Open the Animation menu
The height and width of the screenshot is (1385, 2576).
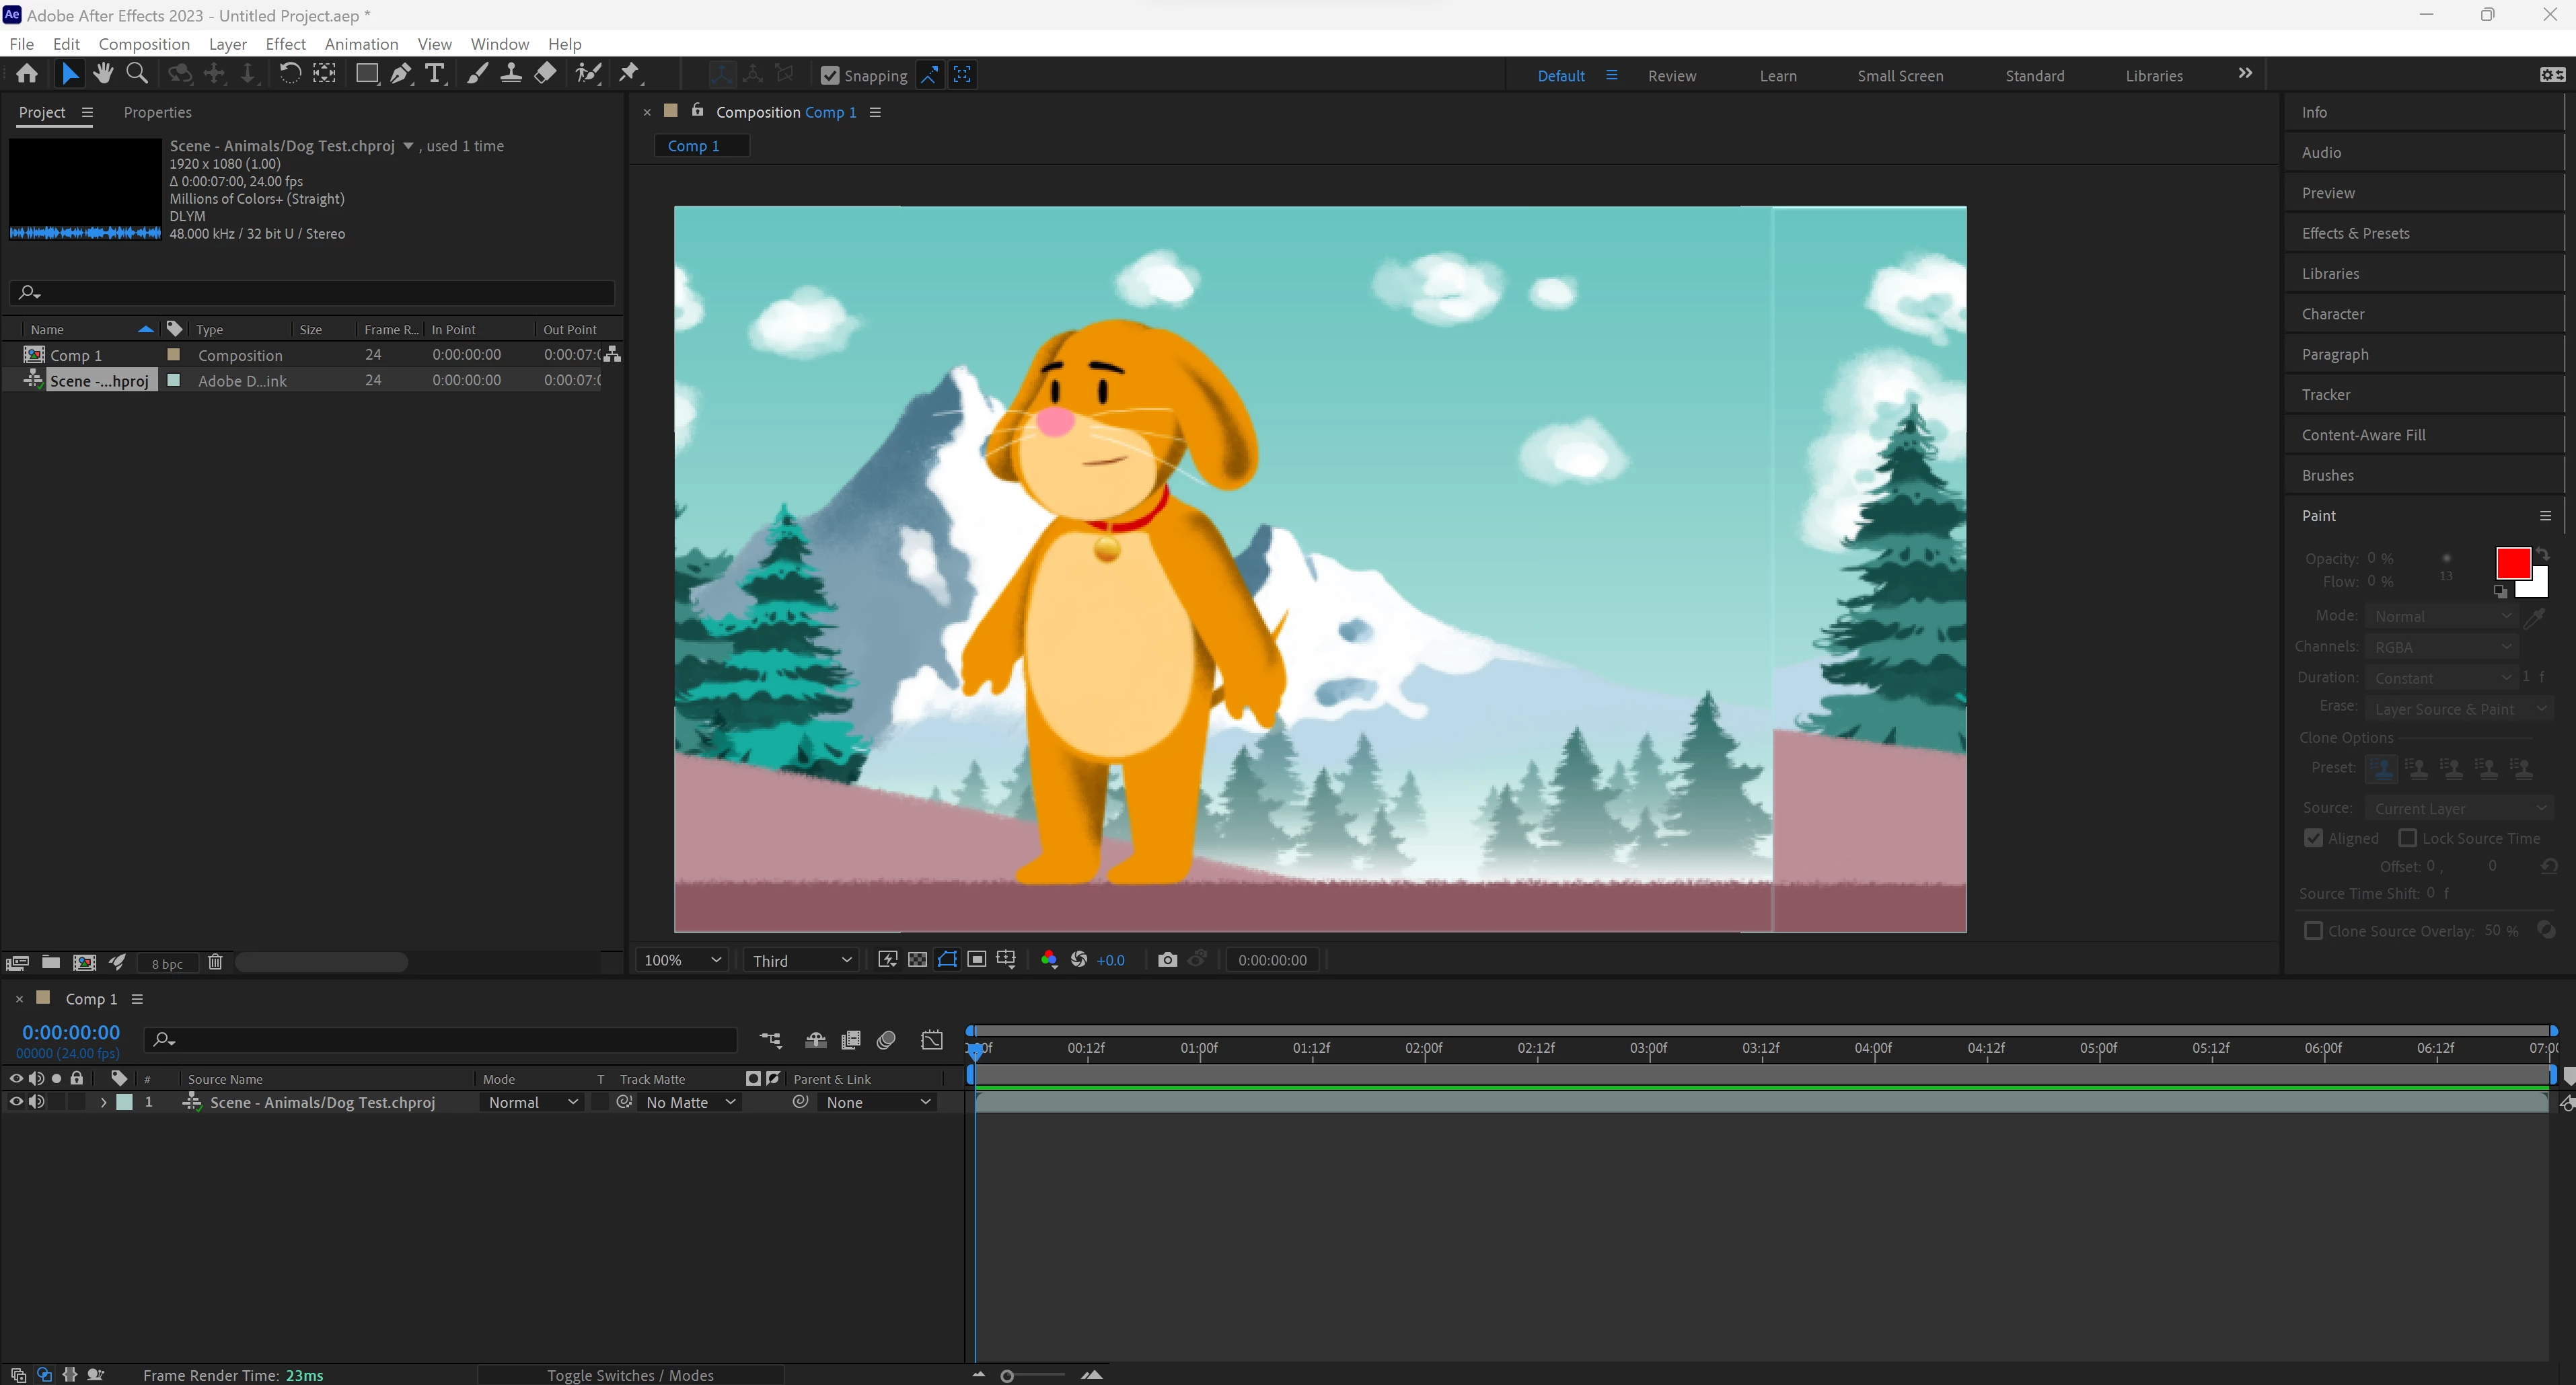coord(361,44)
